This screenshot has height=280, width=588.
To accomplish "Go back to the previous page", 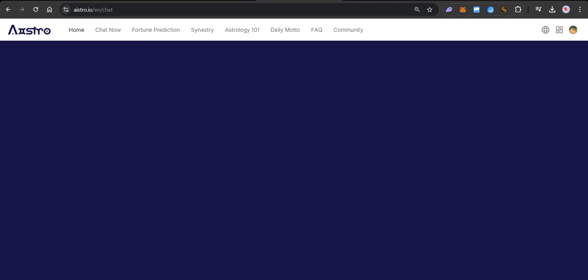I will pyautogui.click(x=8, y=10).
